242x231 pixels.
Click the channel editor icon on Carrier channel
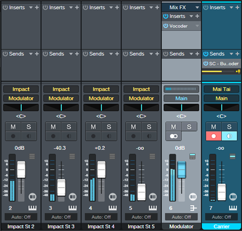click(233, 197)
